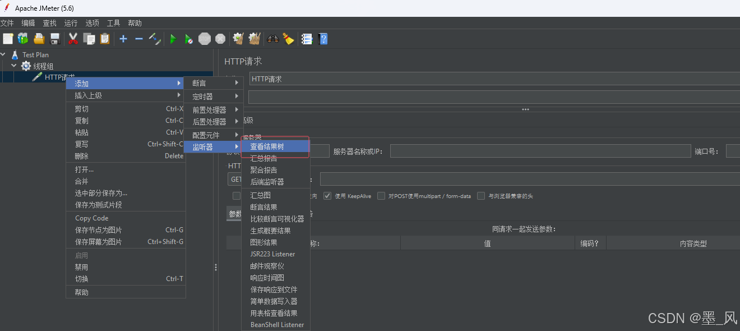This screenshot has width=740, height=331.
Task: Choose 生成概要结果 listener
Action: 275,231
